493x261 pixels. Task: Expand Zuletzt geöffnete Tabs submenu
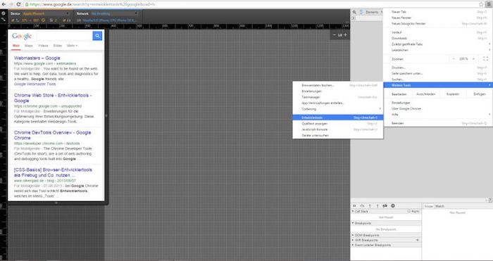tap(437, 44)
